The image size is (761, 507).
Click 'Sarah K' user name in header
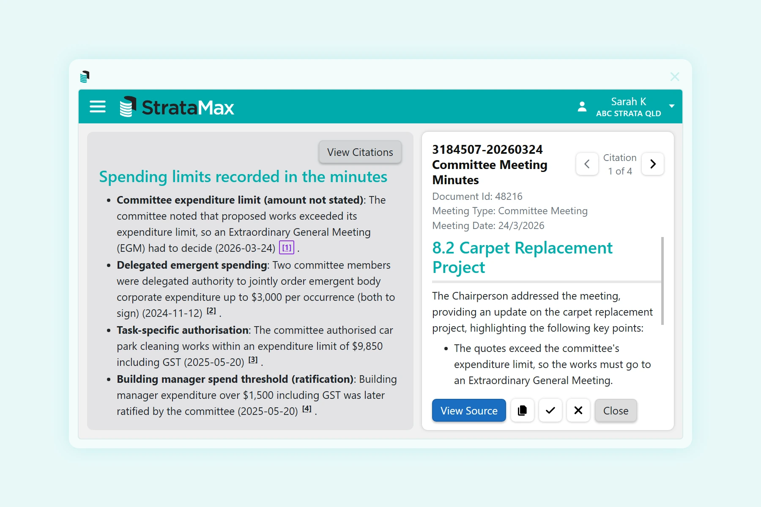(629, 102)
